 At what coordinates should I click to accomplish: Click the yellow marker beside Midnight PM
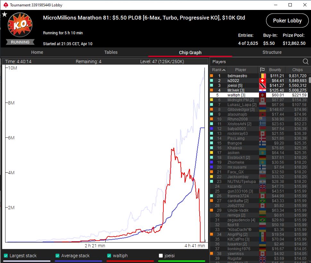coord(212,100)
